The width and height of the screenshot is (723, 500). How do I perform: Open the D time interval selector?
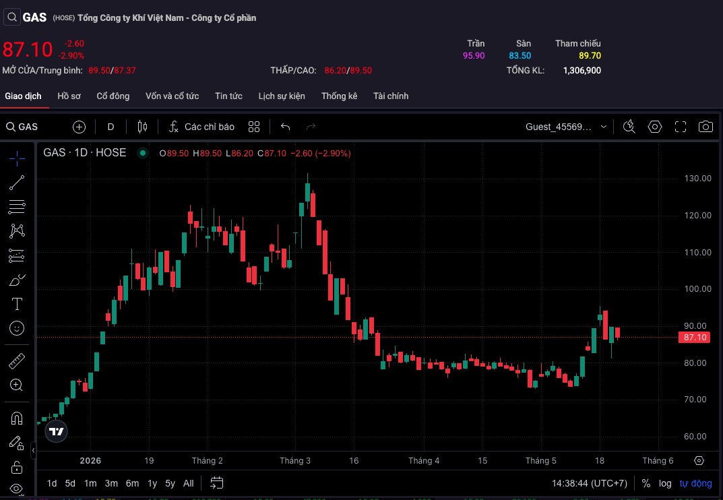click(111, 127)
